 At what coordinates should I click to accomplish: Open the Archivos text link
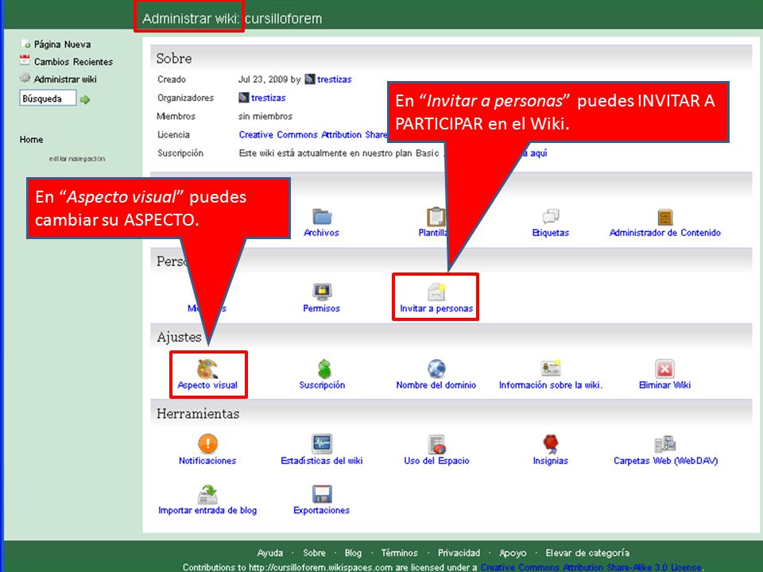click(x=321, y=233)
